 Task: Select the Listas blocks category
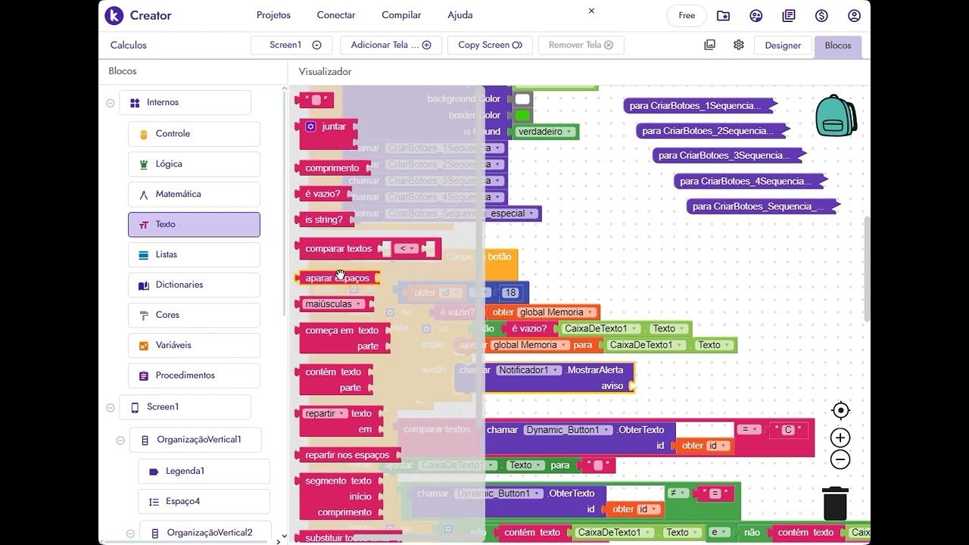pos(194,255)
